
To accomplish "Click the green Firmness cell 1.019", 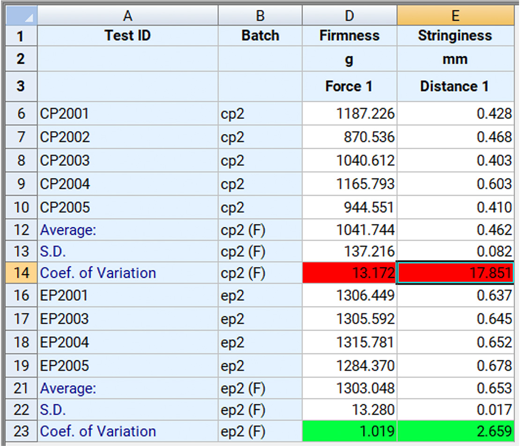I will [349, 431].
